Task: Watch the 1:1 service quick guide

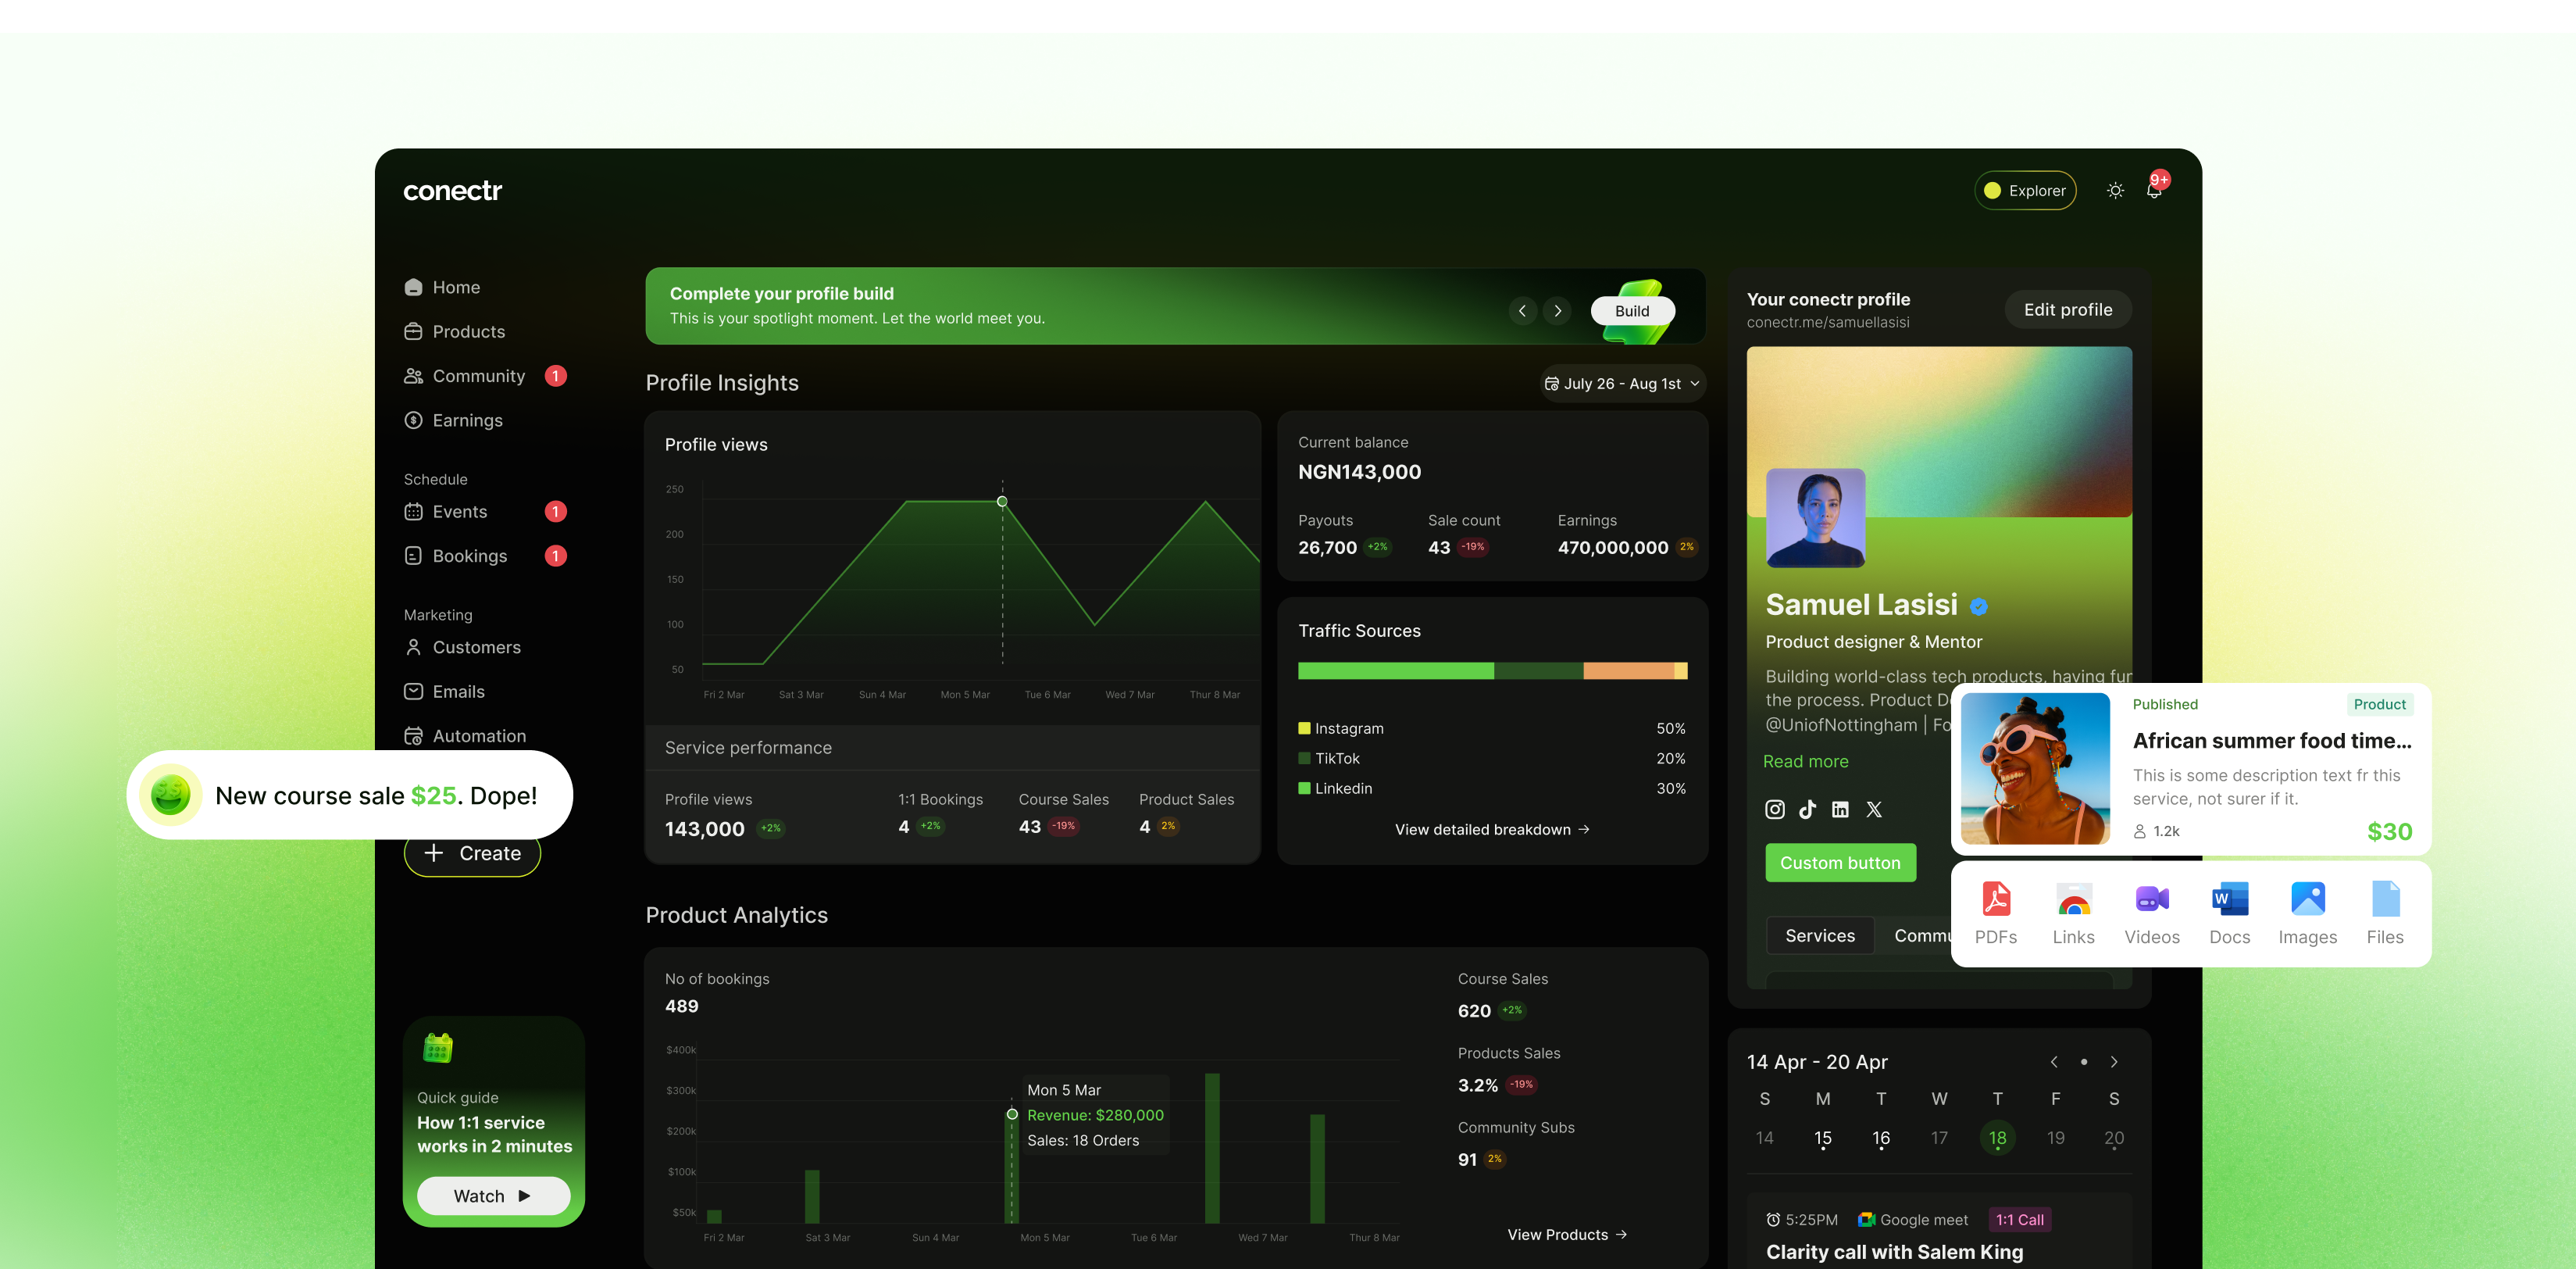Action: click(x=493, y=1196)
